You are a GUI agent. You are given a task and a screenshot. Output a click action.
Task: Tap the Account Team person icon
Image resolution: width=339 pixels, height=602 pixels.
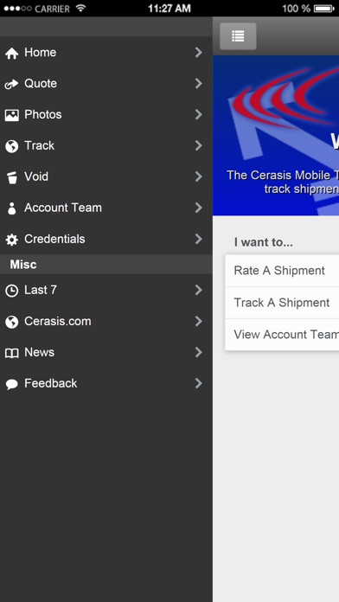pyautogui.click(x=12, y=208)
